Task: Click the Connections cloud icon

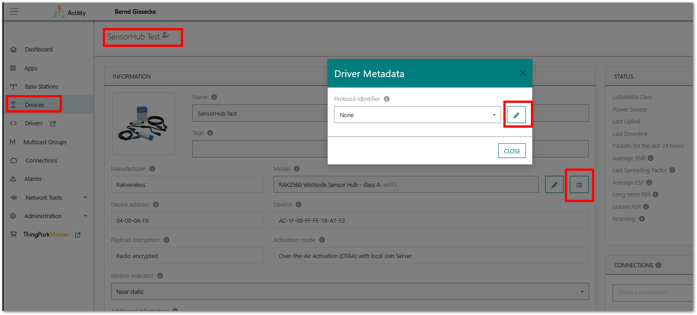Action: tap(13, 160)
